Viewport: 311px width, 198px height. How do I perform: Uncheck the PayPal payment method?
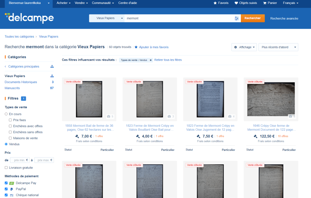coord(6,189)
